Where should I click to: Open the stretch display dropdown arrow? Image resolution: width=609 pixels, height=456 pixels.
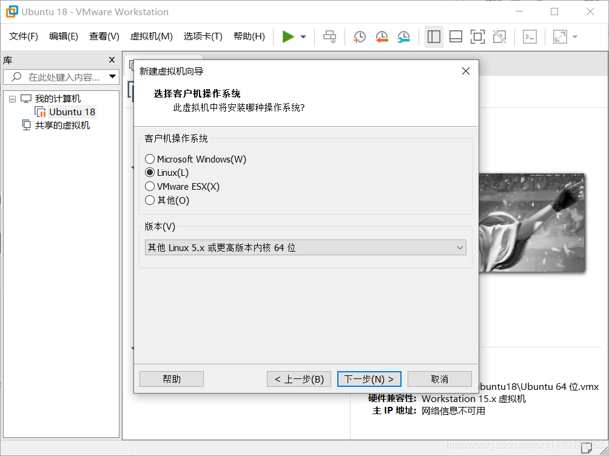coord(575,37)
